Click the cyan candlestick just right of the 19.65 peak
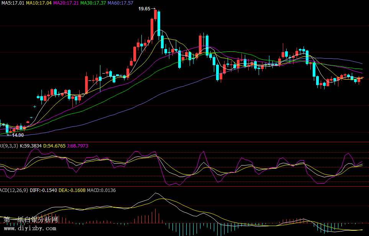 pyautogui.click(x=159, y=24)
